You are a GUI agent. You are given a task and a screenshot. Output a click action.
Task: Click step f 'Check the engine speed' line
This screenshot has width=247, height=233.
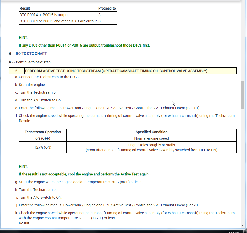[x=127, y=116]
